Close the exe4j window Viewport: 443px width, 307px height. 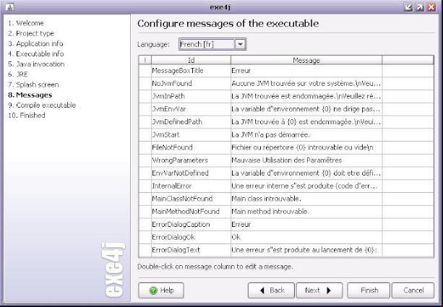click(431, 7)
